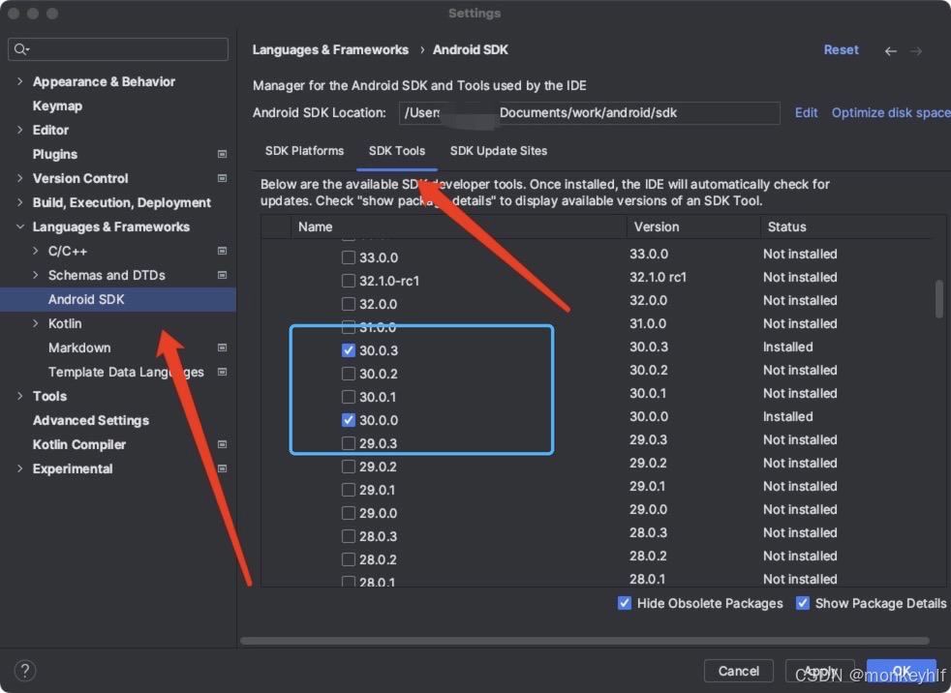
Task: Toggle Hide Obsolete Packages checkbox
Action: tap(624, 603)
